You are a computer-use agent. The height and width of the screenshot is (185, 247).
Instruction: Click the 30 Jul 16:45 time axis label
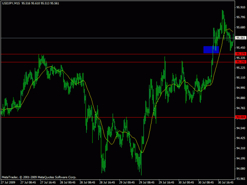pyautogui.click(x=226, y=182)
